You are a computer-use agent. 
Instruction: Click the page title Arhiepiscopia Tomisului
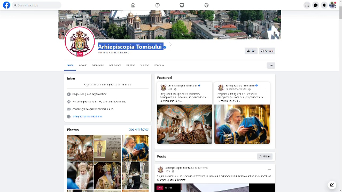(130, 47)
